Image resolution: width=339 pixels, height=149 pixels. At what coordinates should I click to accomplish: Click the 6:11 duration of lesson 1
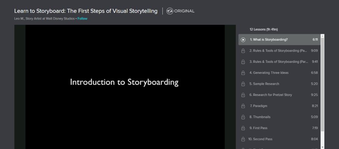(x=315, y=40)
